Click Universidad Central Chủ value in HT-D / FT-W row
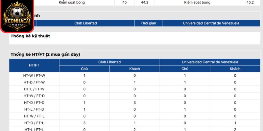Screen dimensions: 263x131 pos(185,83)
